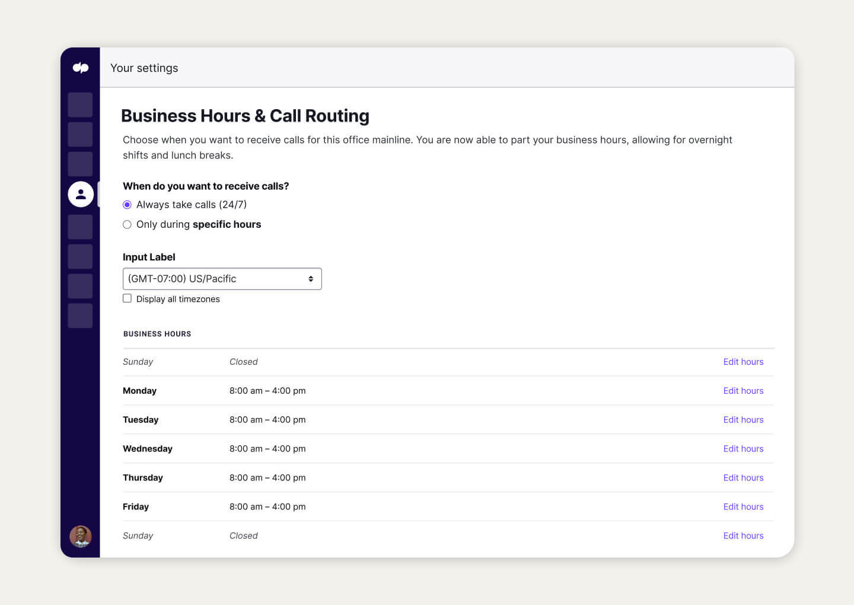Image resolution: width=854 pixels, height=605 pixels.
Task: Click the 'Input Label' field label
Action: coord(149,257)
